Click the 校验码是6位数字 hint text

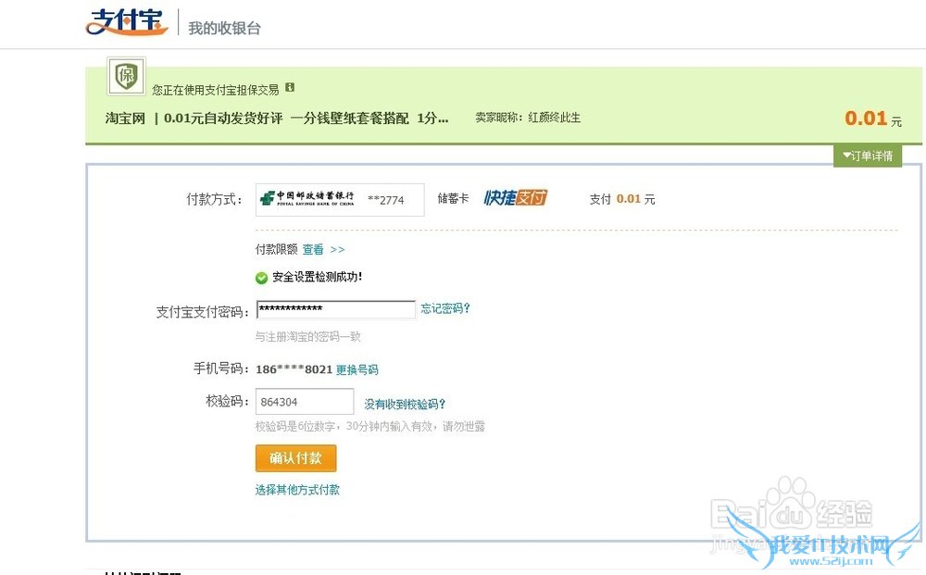(x=369, y=426)
